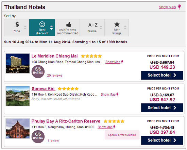Sort hotels by Price
Viewport: 187px width, 150px height.
coord(16,28)
